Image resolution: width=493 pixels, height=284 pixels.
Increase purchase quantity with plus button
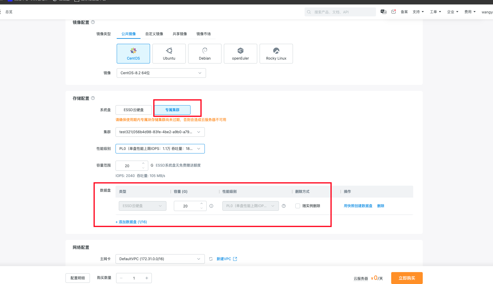coord(147,278)
